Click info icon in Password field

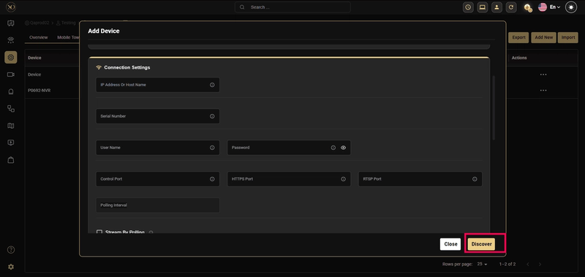[333, 148]
